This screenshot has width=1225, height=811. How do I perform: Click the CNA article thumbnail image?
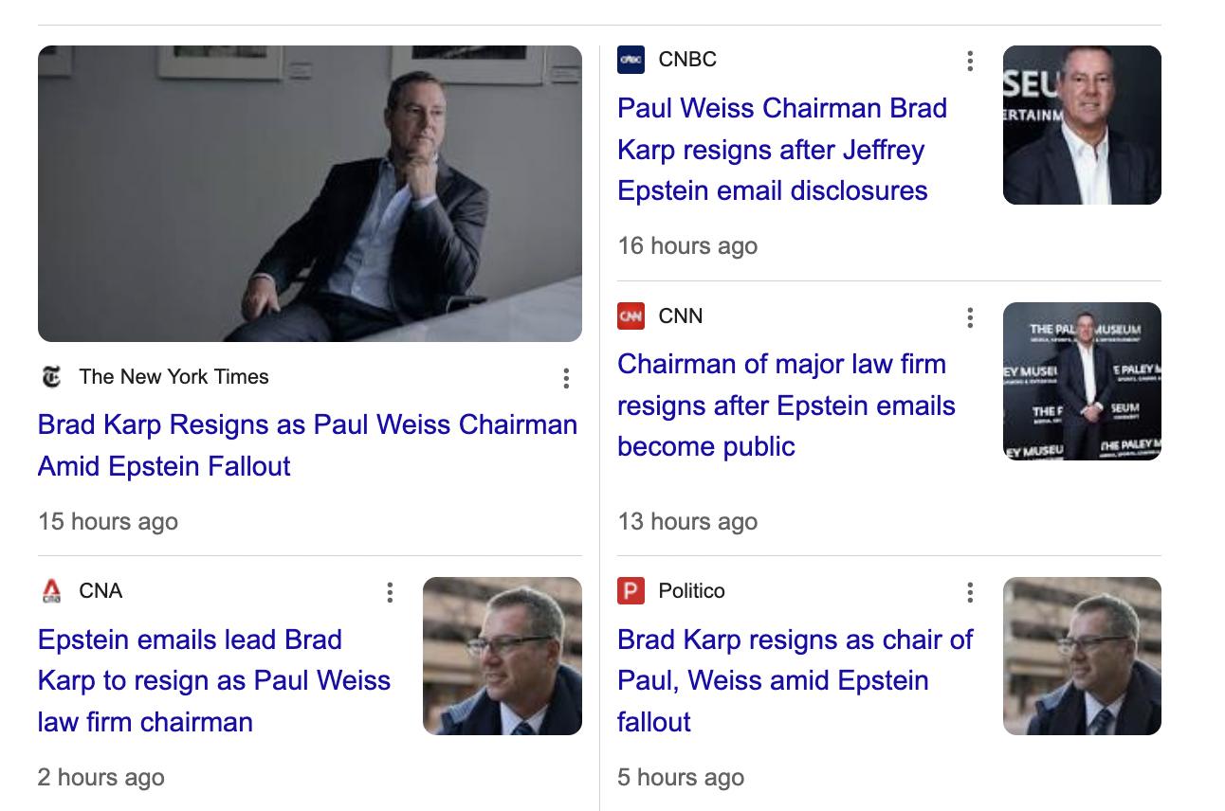503,656
